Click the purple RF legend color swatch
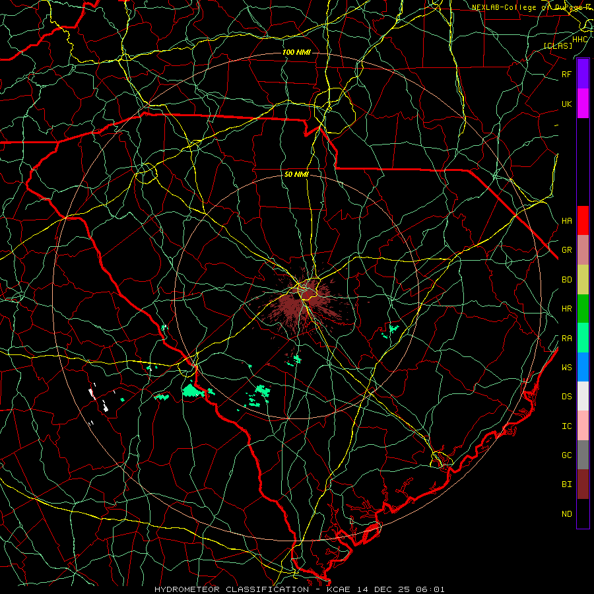The image size is (594, 594). (x=583, y=74)
